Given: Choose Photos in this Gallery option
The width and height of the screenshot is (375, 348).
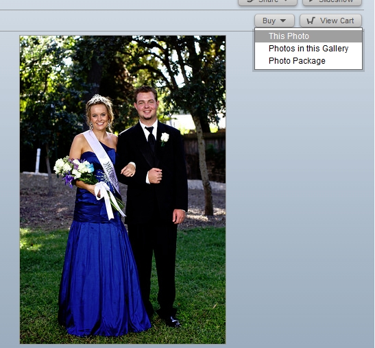Looking at the screenshot, I should click(x=309, y=49).
